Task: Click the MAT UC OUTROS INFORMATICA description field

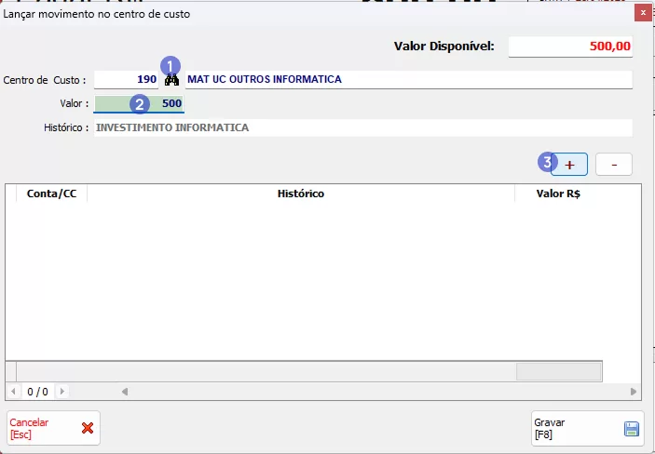Action: [408, 80]
